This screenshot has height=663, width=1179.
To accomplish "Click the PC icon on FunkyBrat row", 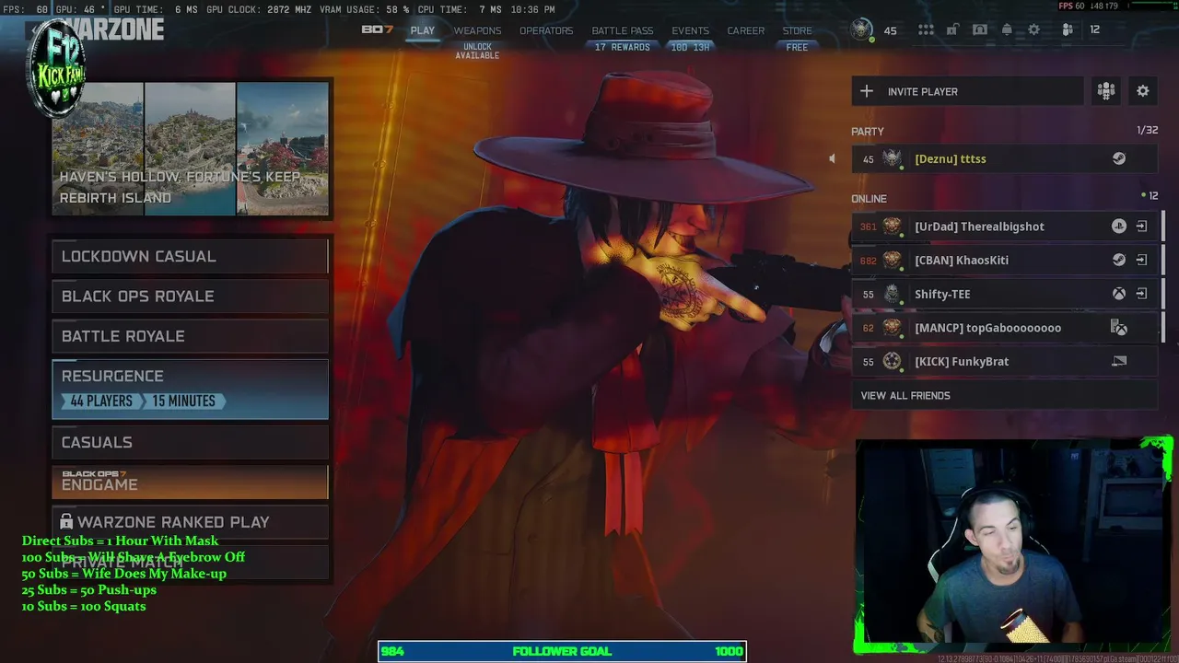I will tap(1119, 362).
